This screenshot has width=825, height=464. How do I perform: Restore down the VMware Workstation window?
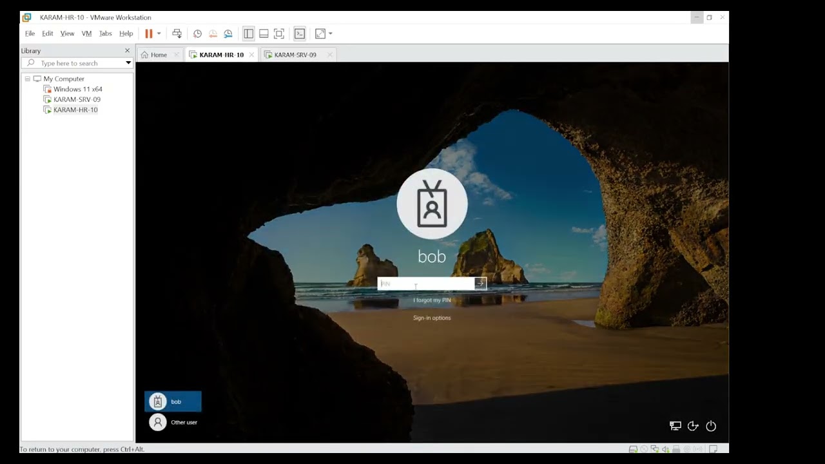click(x=709, y=17)
